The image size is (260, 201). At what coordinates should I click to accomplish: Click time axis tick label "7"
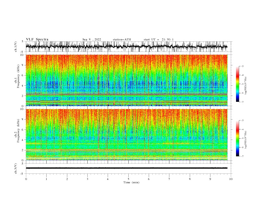169,179
